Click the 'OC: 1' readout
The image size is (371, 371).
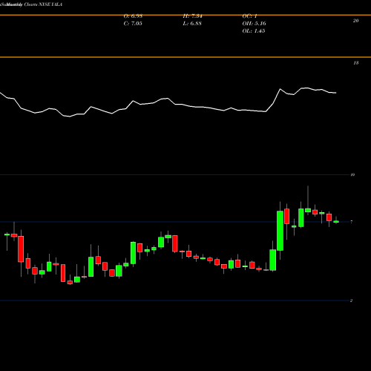[250, 16]
